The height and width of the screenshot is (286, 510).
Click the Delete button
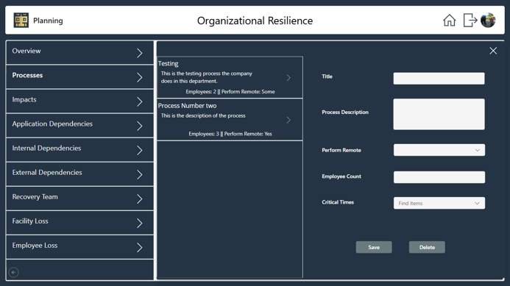pyautogui.click(x=427, y=247)
